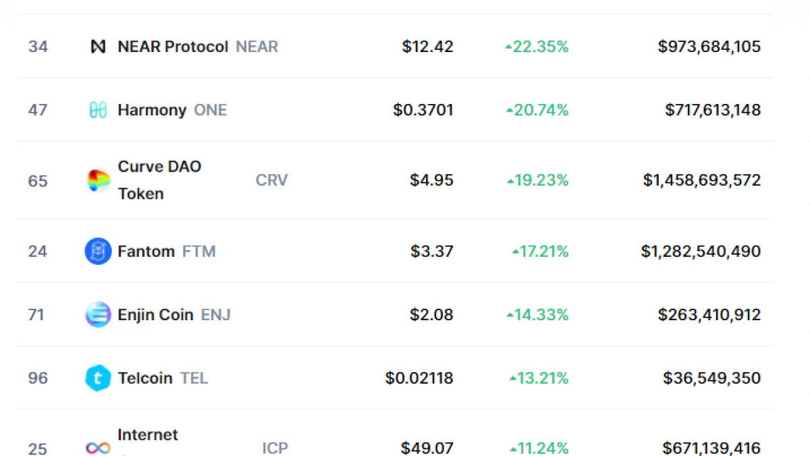The height and width of the screenshot is (456, 810).
Task: Click the Internet Computer infinity icon
Action: tap(98, 448)
